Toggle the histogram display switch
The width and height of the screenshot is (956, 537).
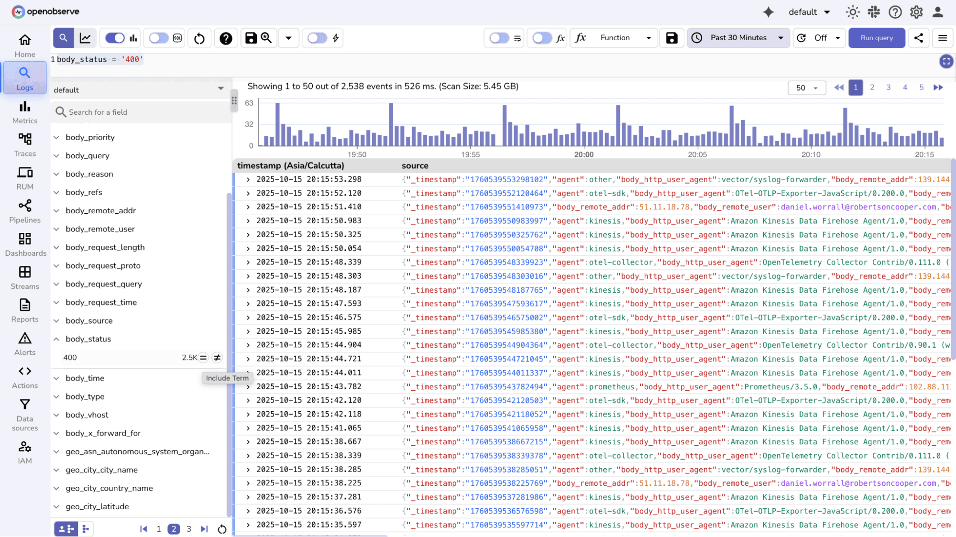pos(114,37)
